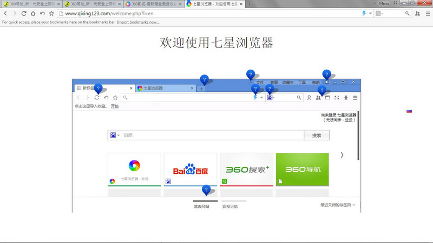Click the question marker below the Baidu tile

click(206, 190)
